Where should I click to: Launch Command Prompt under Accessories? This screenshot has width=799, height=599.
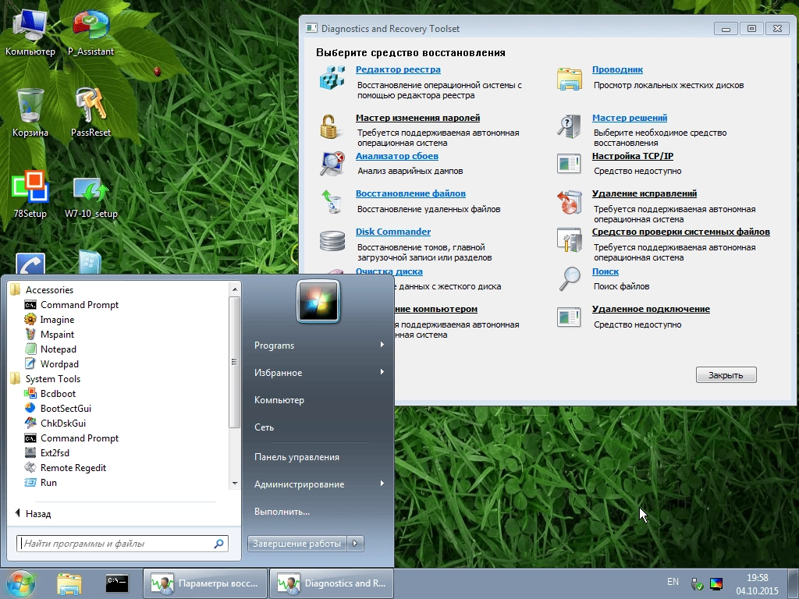(71, 305)
